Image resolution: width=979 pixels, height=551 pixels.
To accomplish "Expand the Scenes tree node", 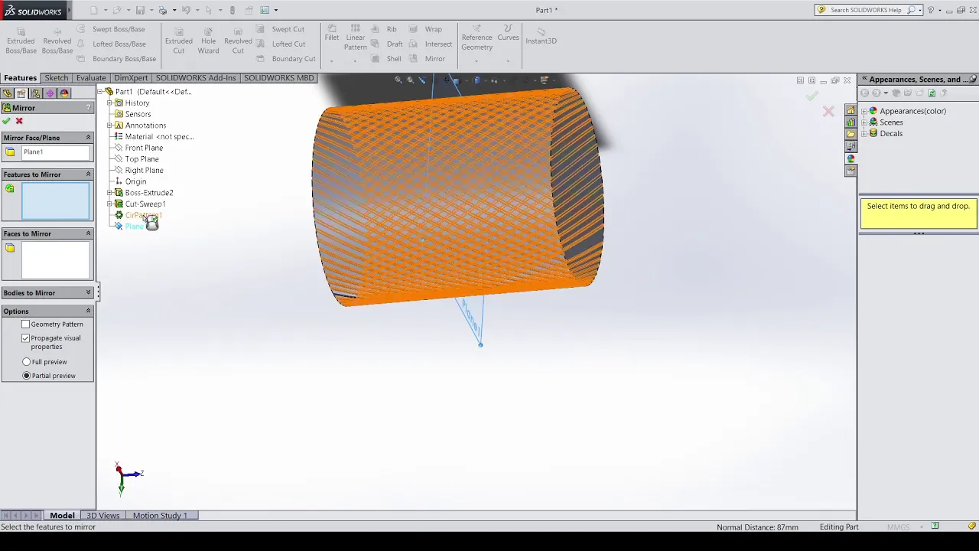I will 864,122.
